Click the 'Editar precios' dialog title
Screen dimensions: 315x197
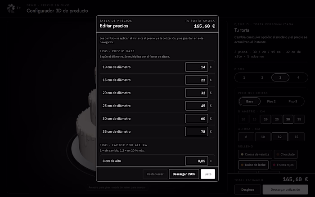coord(114,26)
